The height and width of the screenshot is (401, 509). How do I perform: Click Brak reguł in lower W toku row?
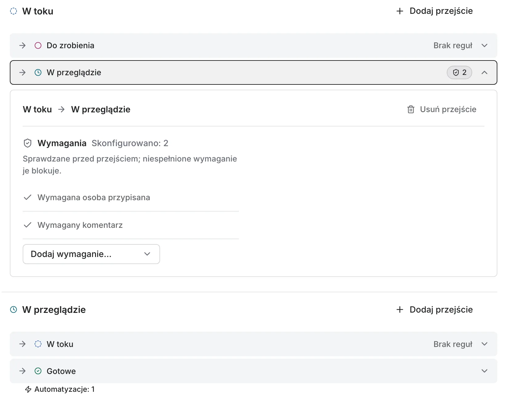point(453,344)
